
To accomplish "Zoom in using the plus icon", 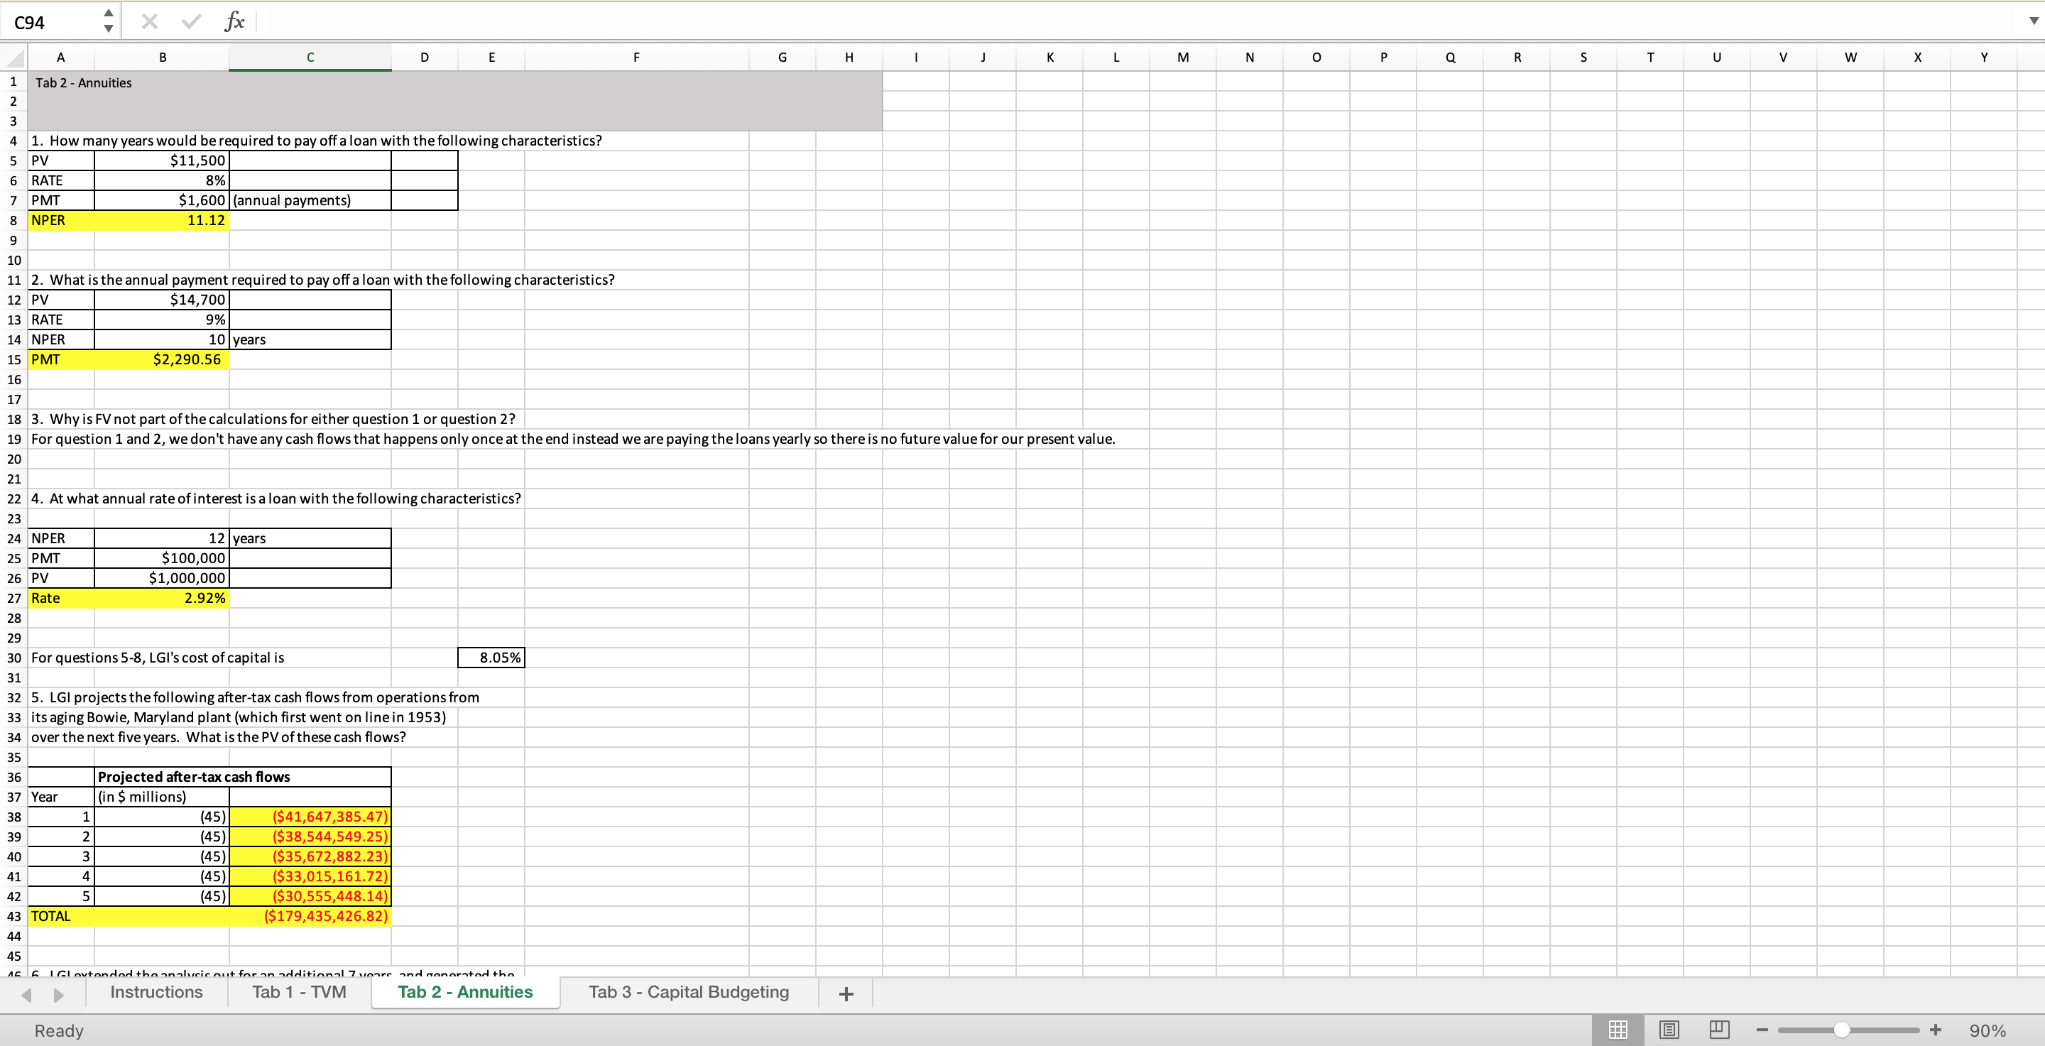I will [x=1935, y=1030].
